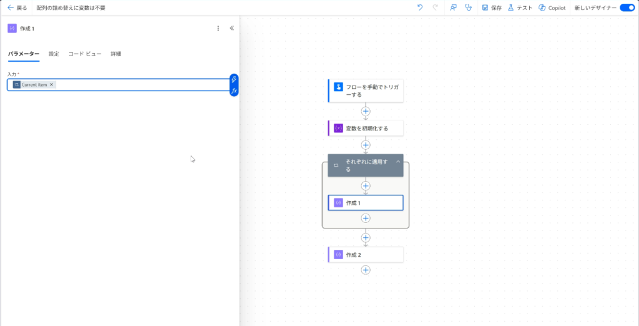
Task: Add a step below フローを手動でトリガーする
Action: pyautogui.click(x=366, y=111)
